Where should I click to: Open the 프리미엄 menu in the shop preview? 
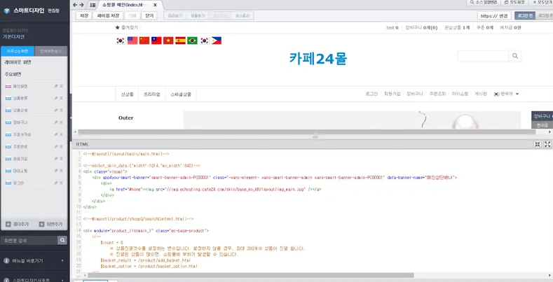point(152,94)
